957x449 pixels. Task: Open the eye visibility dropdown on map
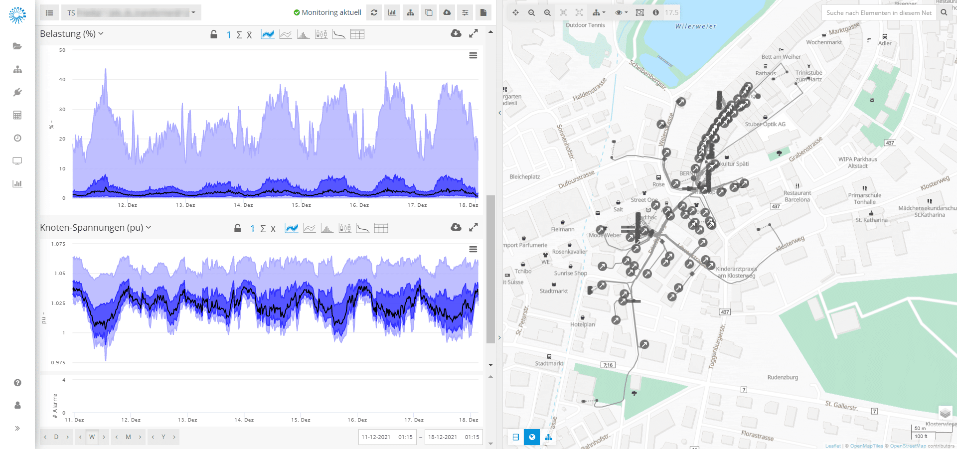pos(621,12)
